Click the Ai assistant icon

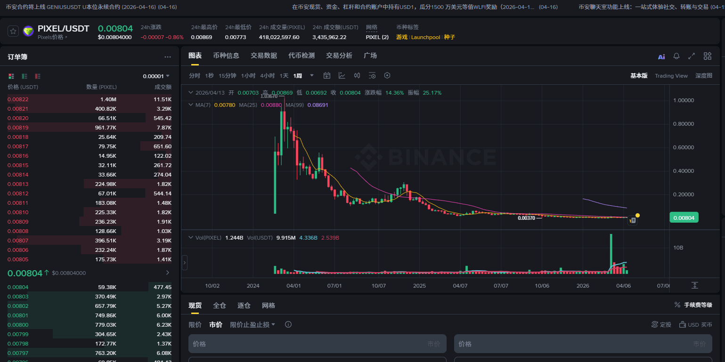coord(661,56)
